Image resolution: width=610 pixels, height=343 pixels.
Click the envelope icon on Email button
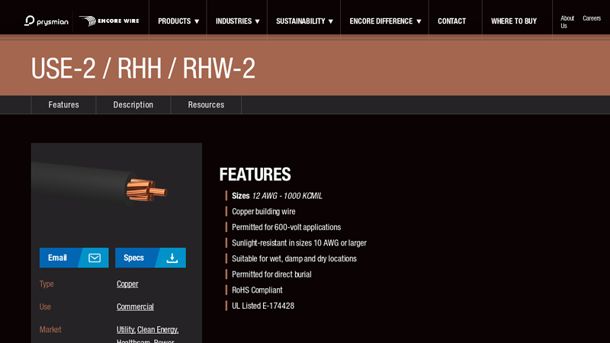[x=95, y=258]
